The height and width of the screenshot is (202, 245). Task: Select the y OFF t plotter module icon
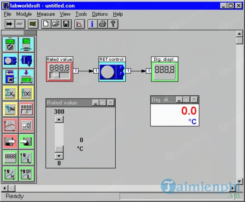(x=26, y=174)
